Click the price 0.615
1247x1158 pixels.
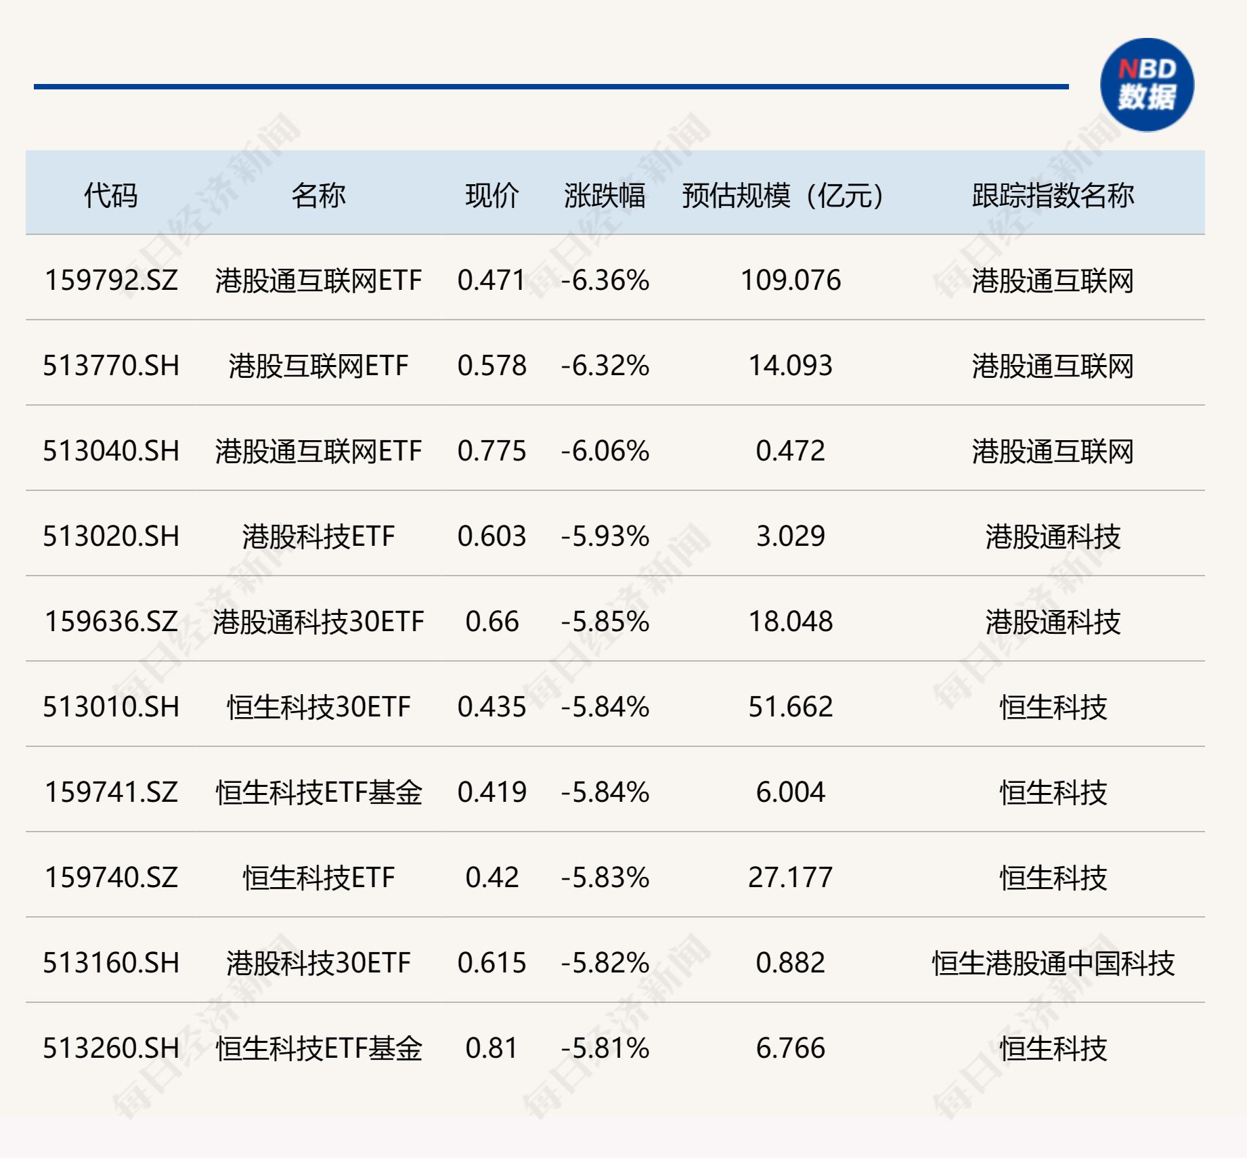click(x=491, y=963)
